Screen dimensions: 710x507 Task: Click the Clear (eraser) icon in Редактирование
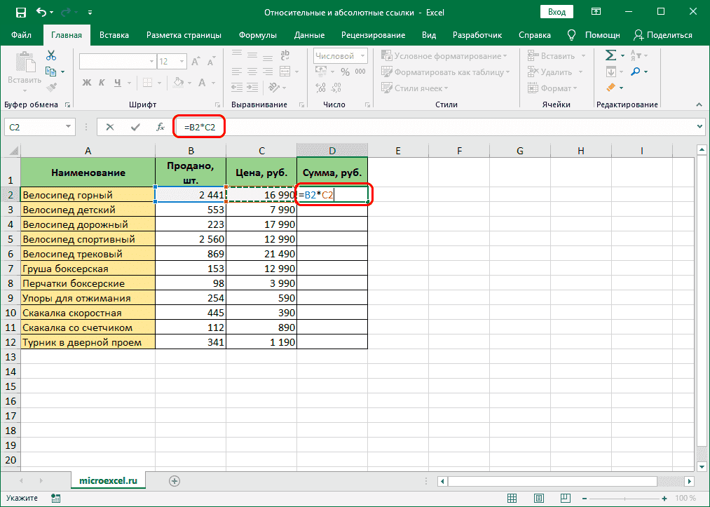pyautogui.click(x=611, y=87)
